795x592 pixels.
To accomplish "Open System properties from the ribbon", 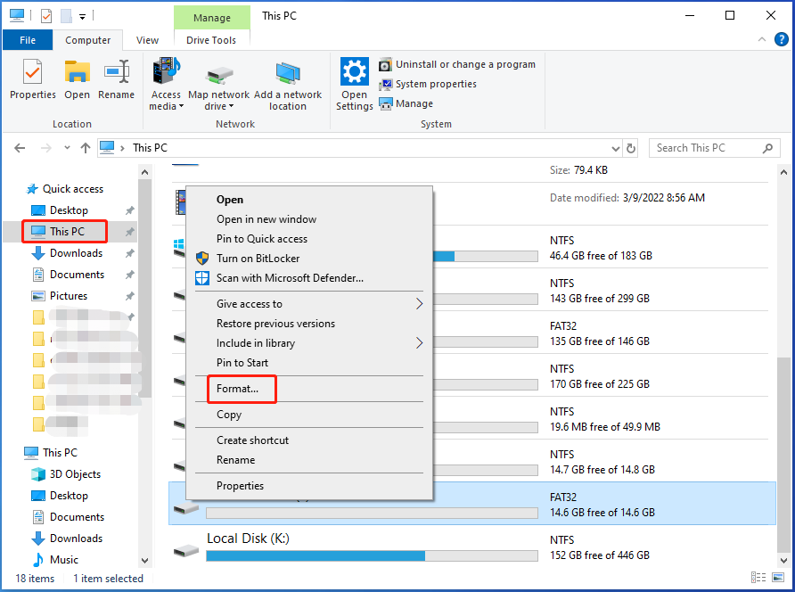I will (x=428, y=84).
